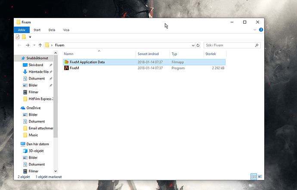Go back with the left arrow

(x=19, y=45)
